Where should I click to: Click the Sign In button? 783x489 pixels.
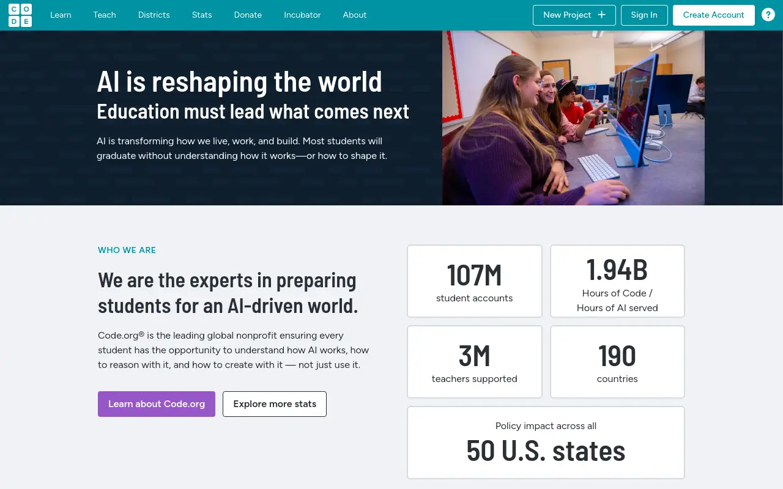pyautogui.click(x=644, y=15)
